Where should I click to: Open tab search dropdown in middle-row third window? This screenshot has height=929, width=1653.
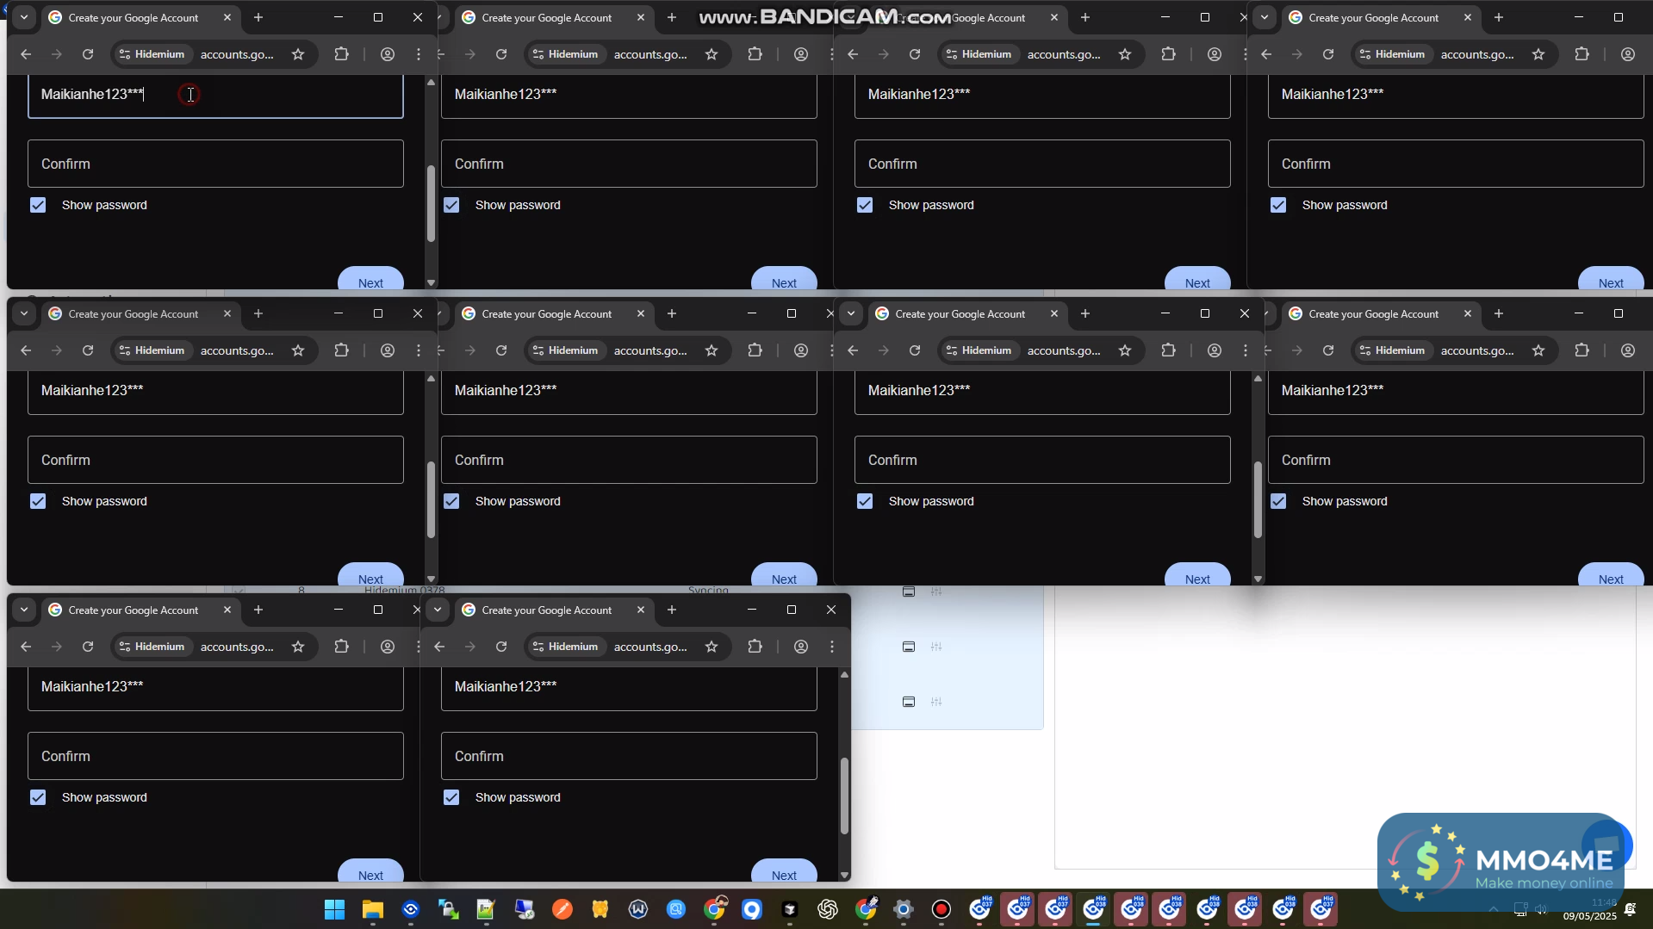(851, 313)
